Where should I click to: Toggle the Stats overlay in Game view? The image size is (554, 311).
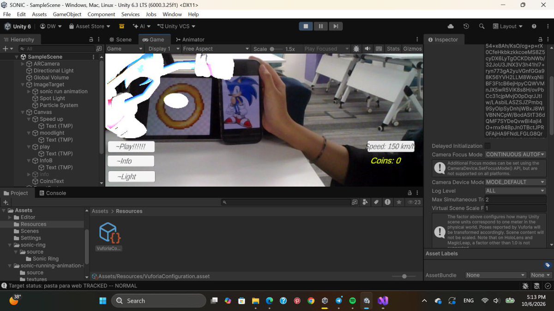[393, 49]
